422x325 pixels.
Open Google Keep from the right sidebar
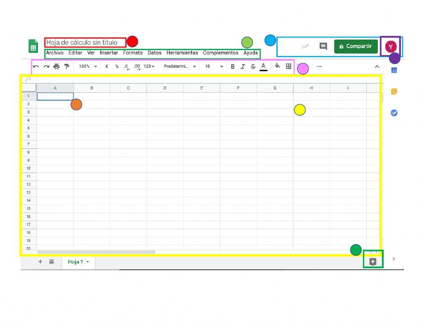pos(394,91)
